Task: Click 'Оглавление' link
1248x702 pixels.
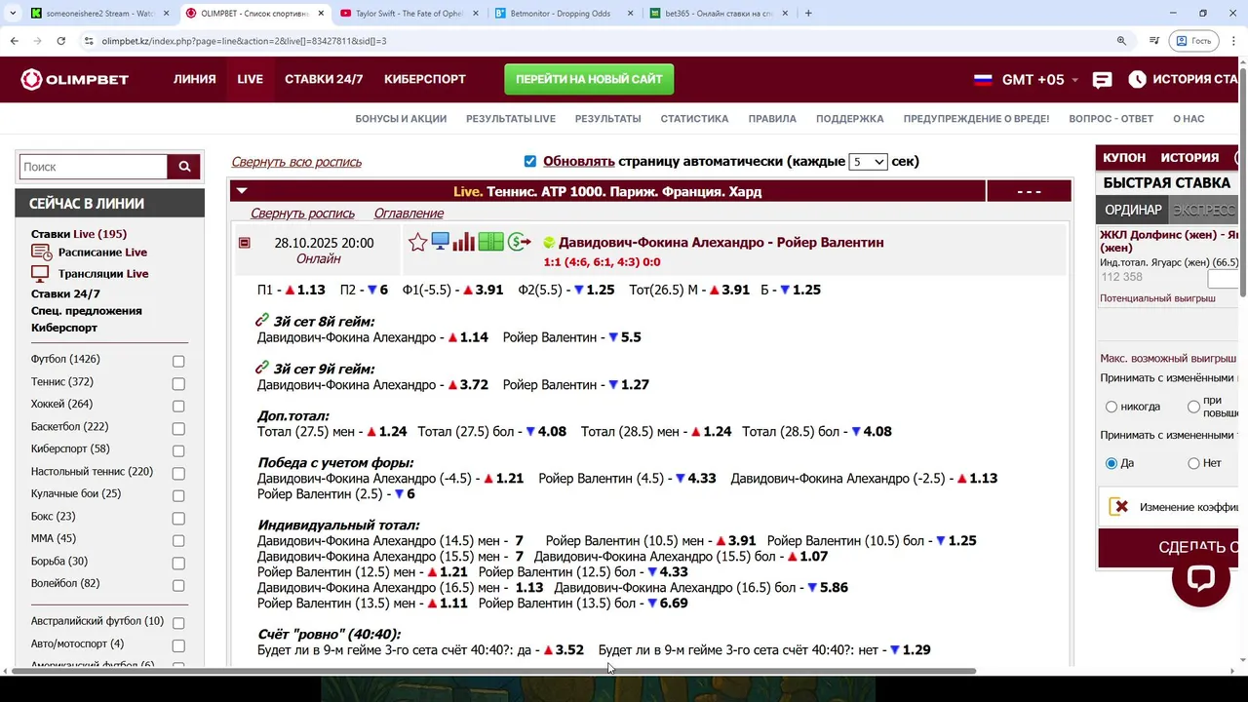Action: 409,213
